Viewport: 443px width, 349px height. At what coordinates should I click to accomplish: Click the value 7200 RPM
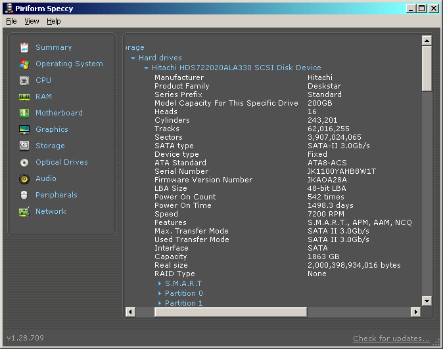326,214
